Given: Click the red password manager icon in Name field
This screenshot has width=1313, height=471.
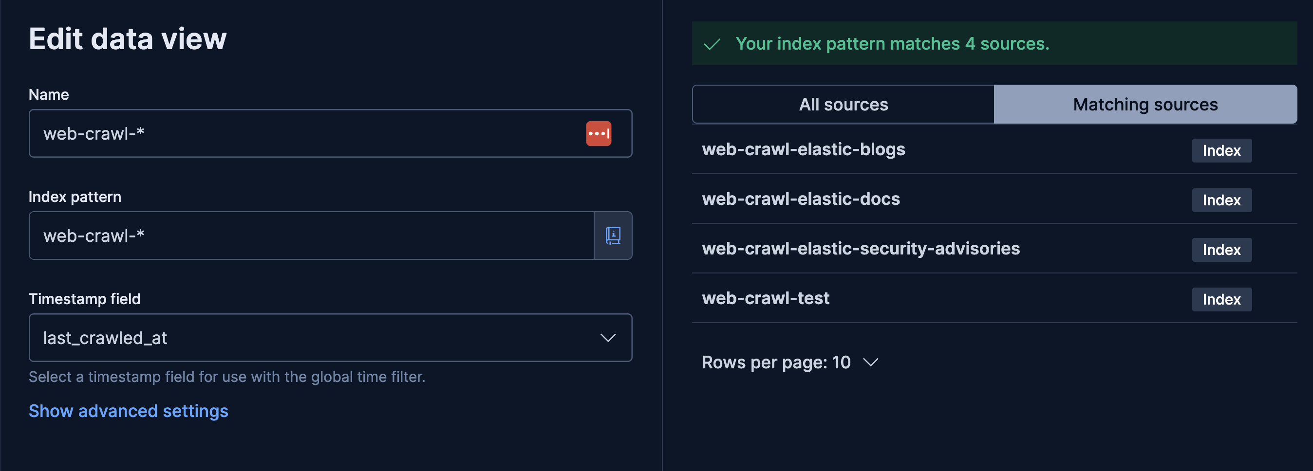Looking at the screenshot, I should coord(598,133).
